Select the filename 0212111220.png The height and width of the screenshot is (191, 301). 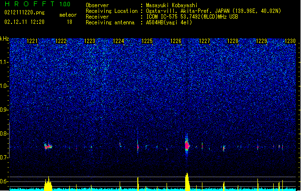click(24, 12)
